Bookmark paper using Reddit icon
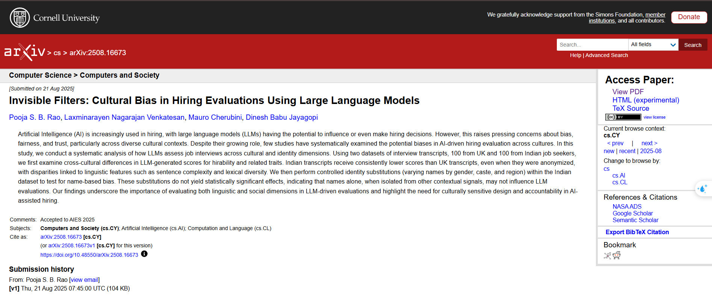712x295 pixels. (x=617, y=256)
